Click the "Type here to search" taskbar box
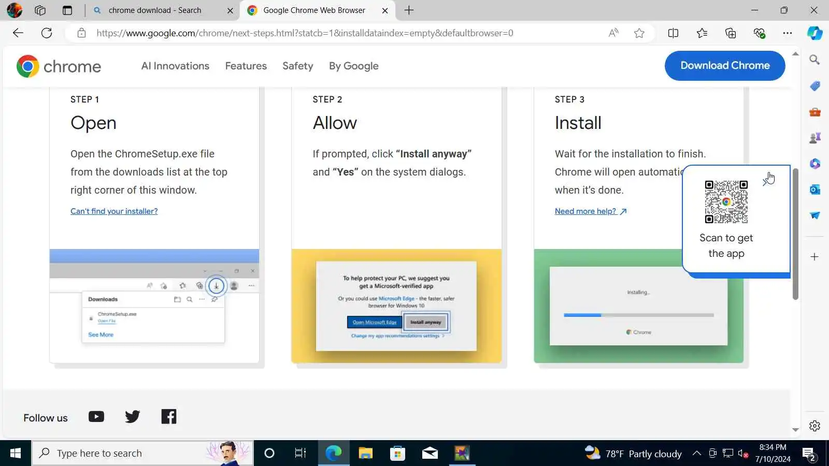The width and height of the screenshot is (829, 466). click(x=142, y=454)
